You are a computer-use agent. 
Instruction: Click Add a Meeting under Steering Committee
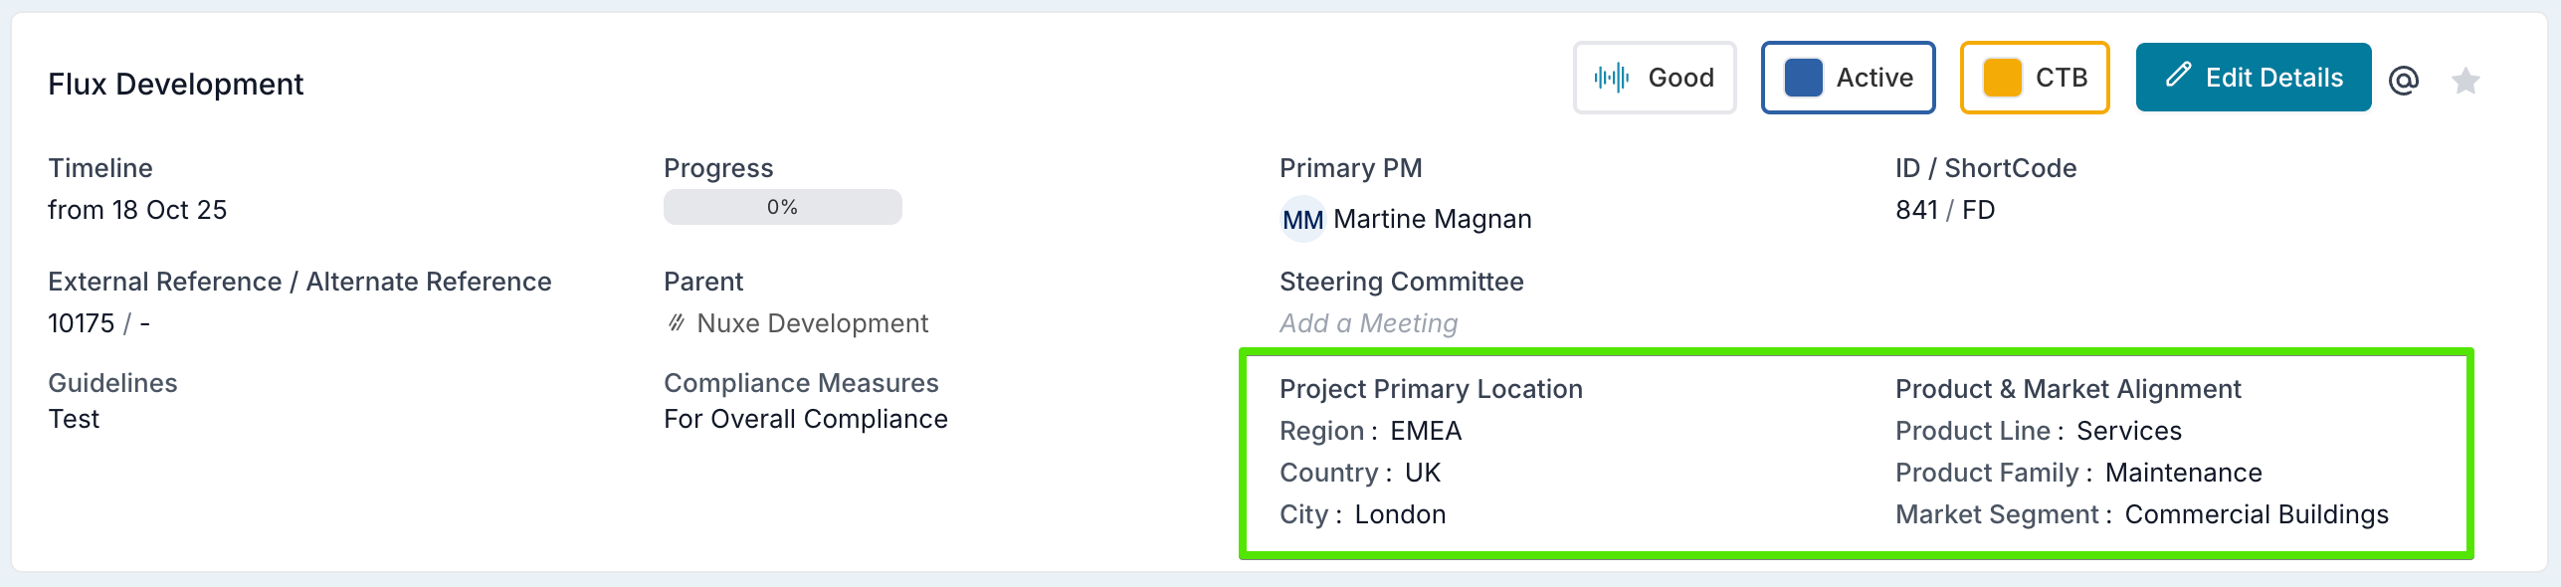pyautogui.click(x=1368, y=323)
